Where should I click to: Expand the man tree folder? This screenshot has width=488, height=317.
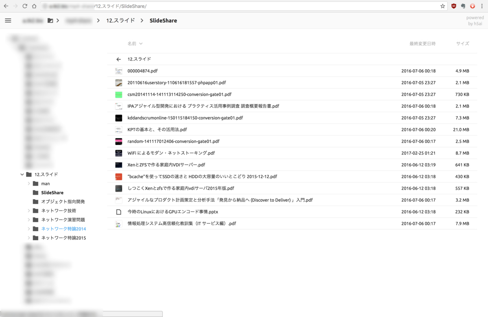[x=29, y=184]
